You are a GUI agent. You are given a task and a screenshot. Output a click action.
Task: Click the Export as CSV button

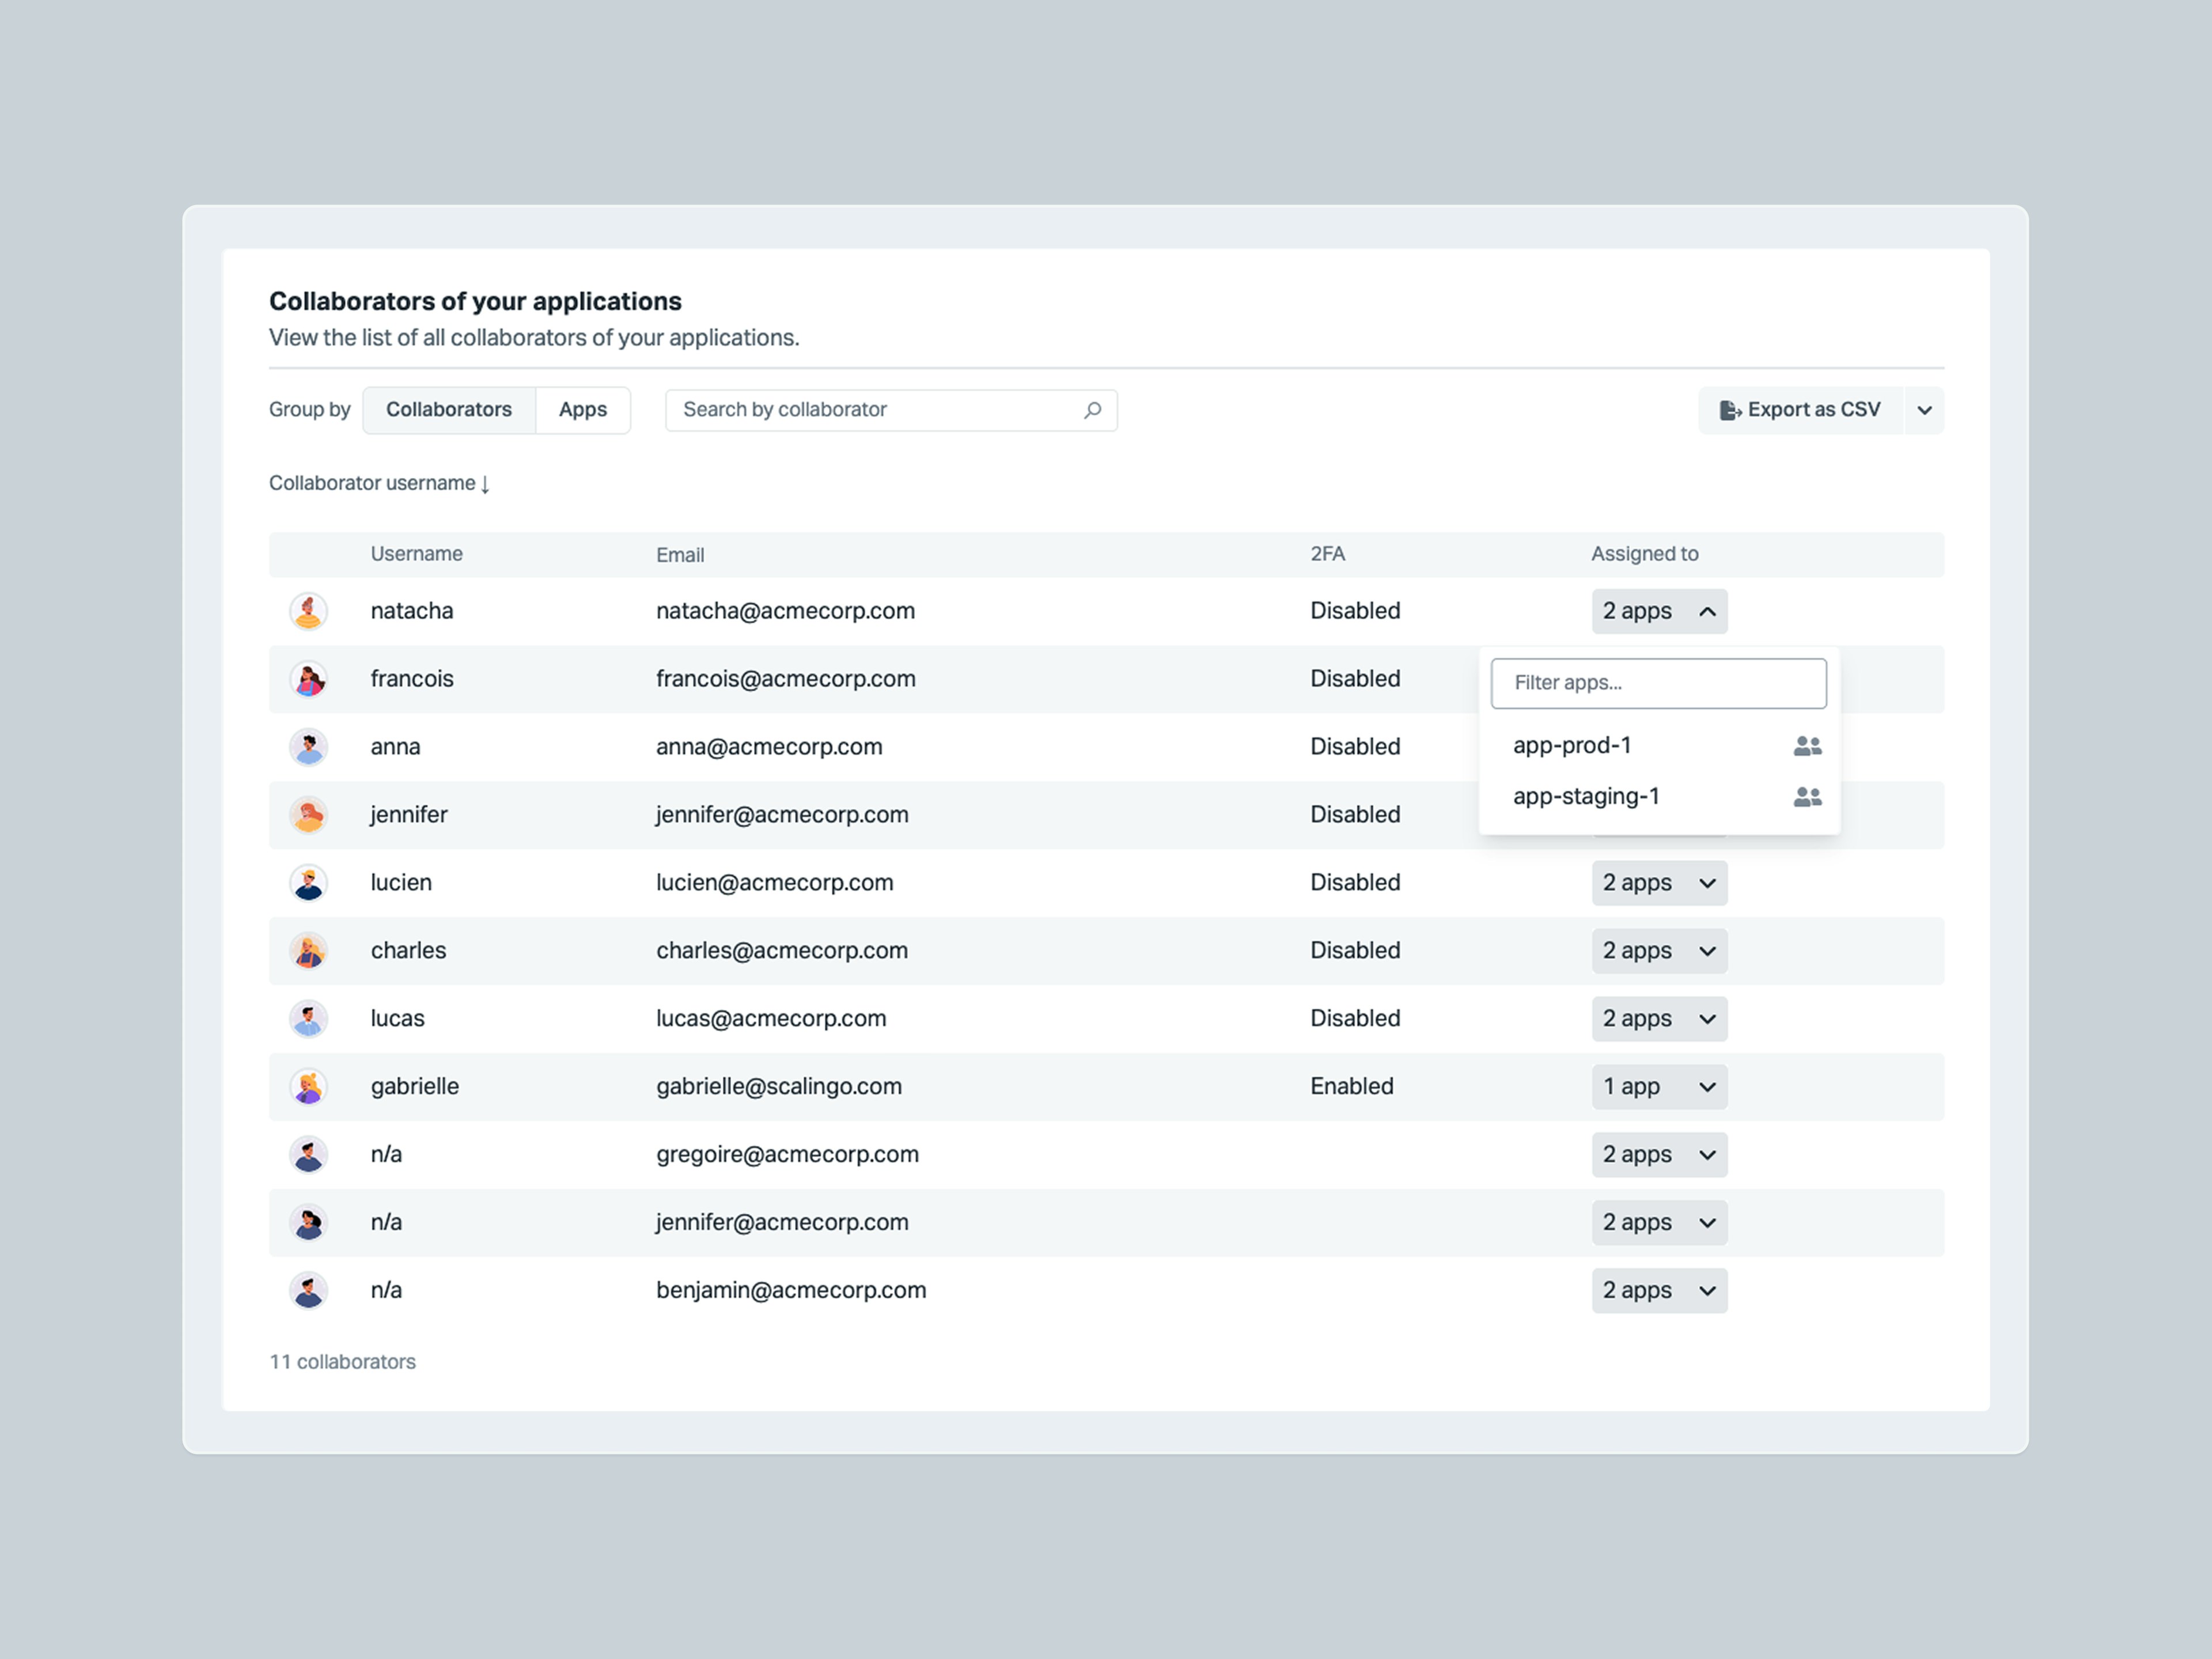pos(1799,410)
